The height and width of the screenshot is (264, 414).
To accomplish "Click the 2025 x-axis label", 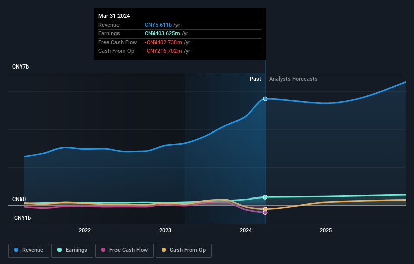I will [x=326, y=230].
